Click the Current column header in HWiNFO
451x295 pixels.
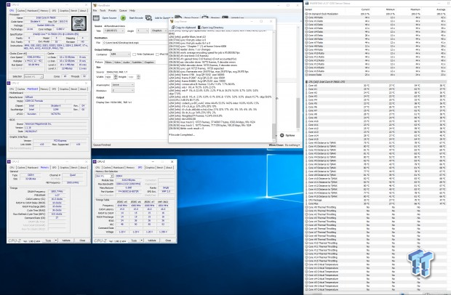click(365, 9)
